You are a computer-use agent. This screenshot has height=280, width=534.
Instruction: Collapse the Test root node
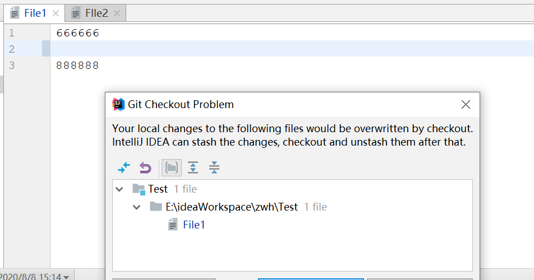point(119,189)
